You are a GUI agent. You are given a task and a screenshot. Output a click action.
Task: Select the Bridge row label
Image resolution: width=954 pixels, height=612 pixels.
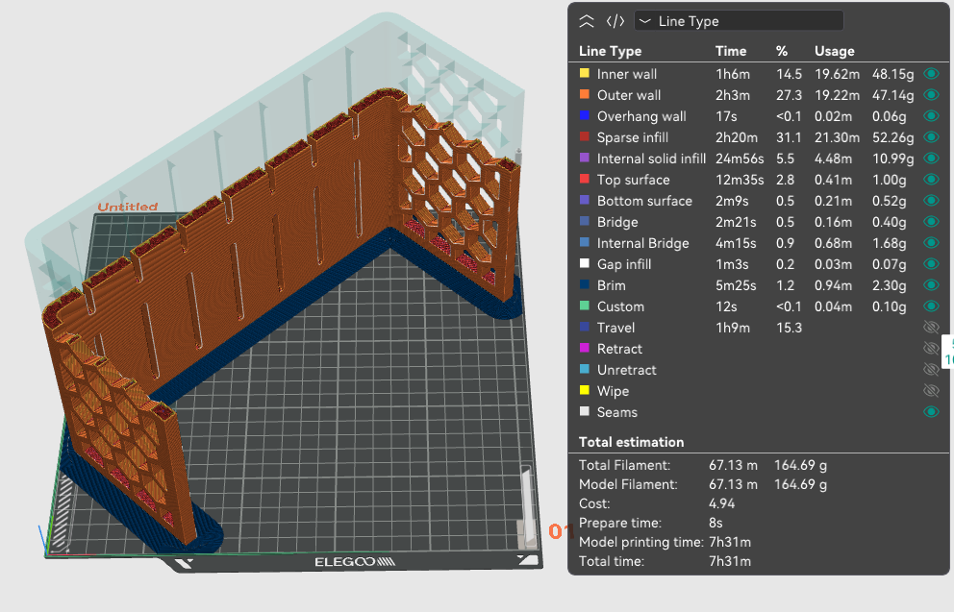617,223
